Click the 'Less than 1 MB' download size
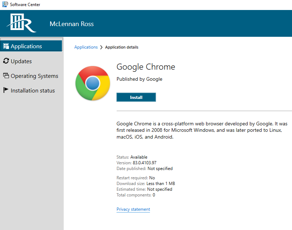 coord(161,184)
